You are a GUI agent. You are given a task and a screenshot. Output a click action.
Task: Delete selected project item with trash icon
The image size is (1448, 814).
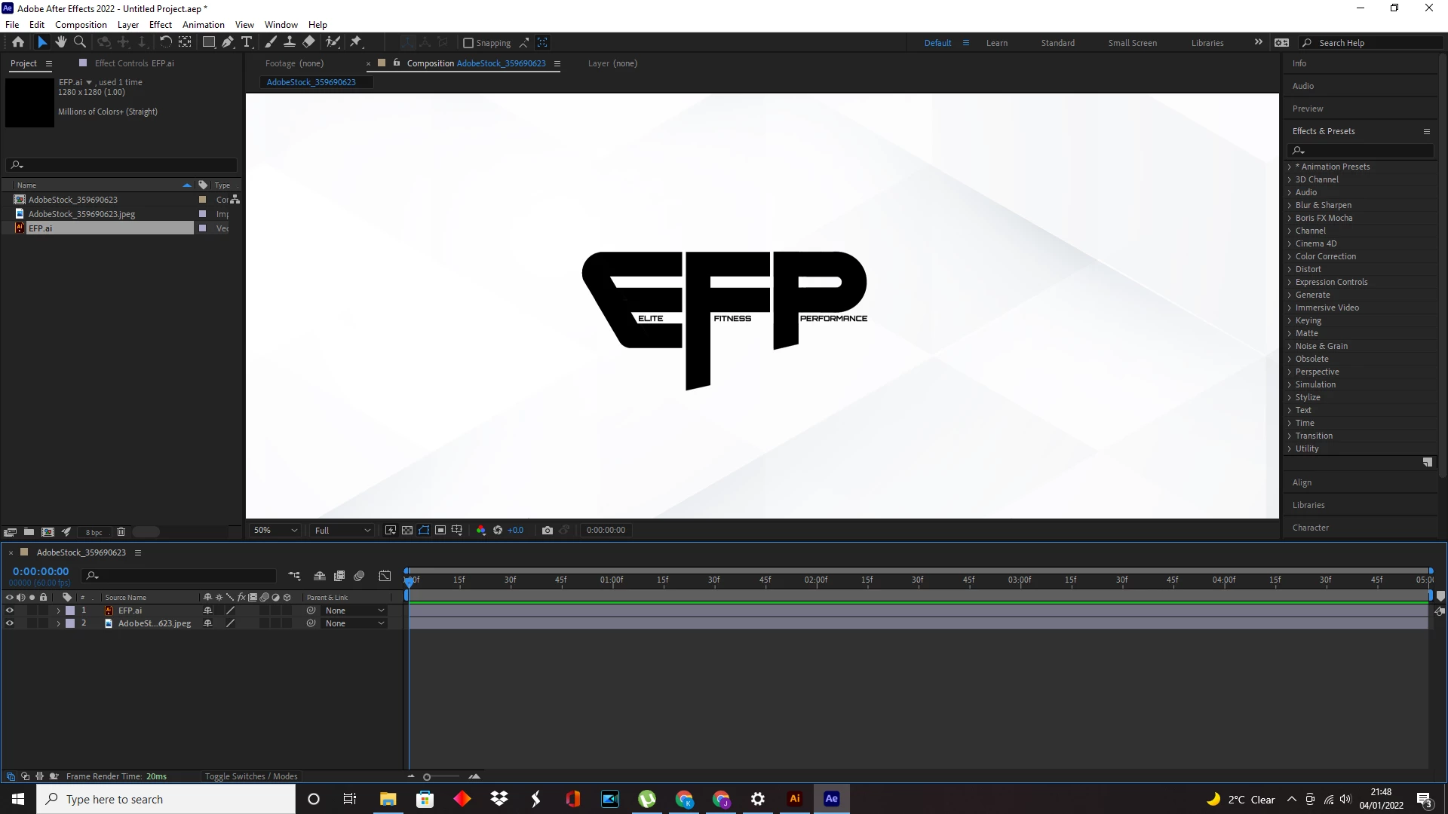pos(121,531)
